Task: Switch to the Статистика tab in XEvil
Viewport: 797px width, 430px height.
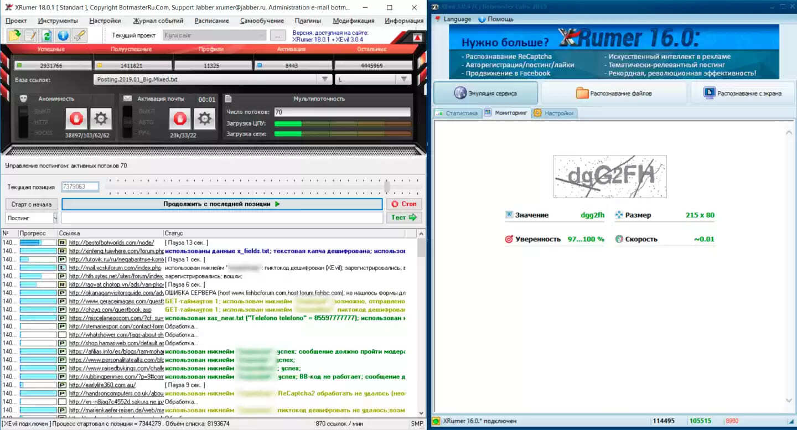Action: click(457, 113)
